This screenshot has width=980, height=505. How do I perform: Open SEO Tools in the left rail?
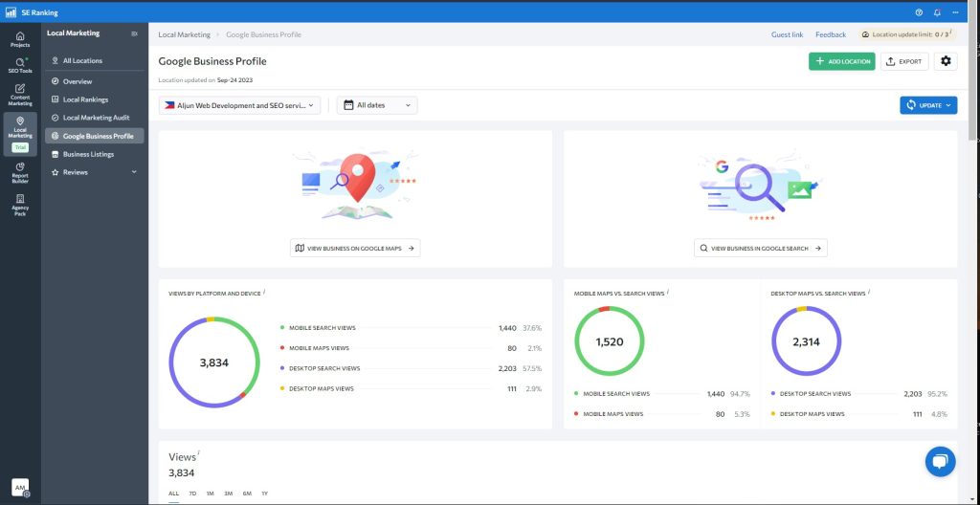click(20, 66)
